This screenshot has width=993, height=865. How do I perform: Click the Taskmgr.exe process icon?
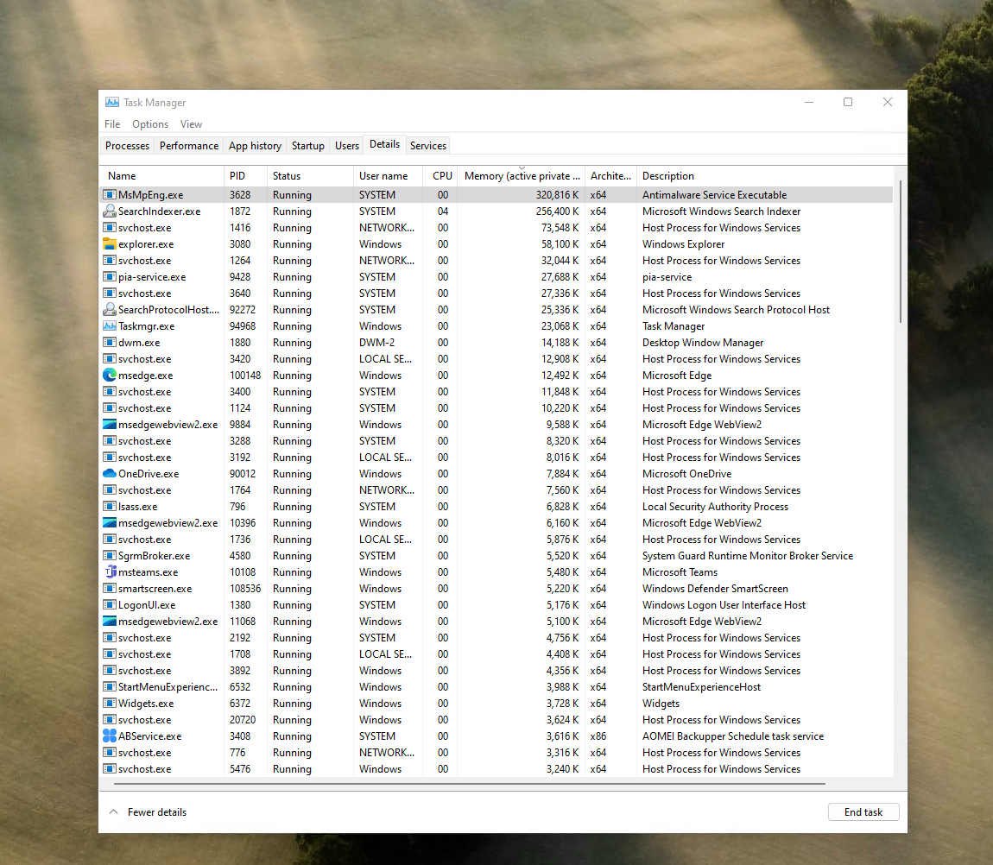tap(110, 326)
